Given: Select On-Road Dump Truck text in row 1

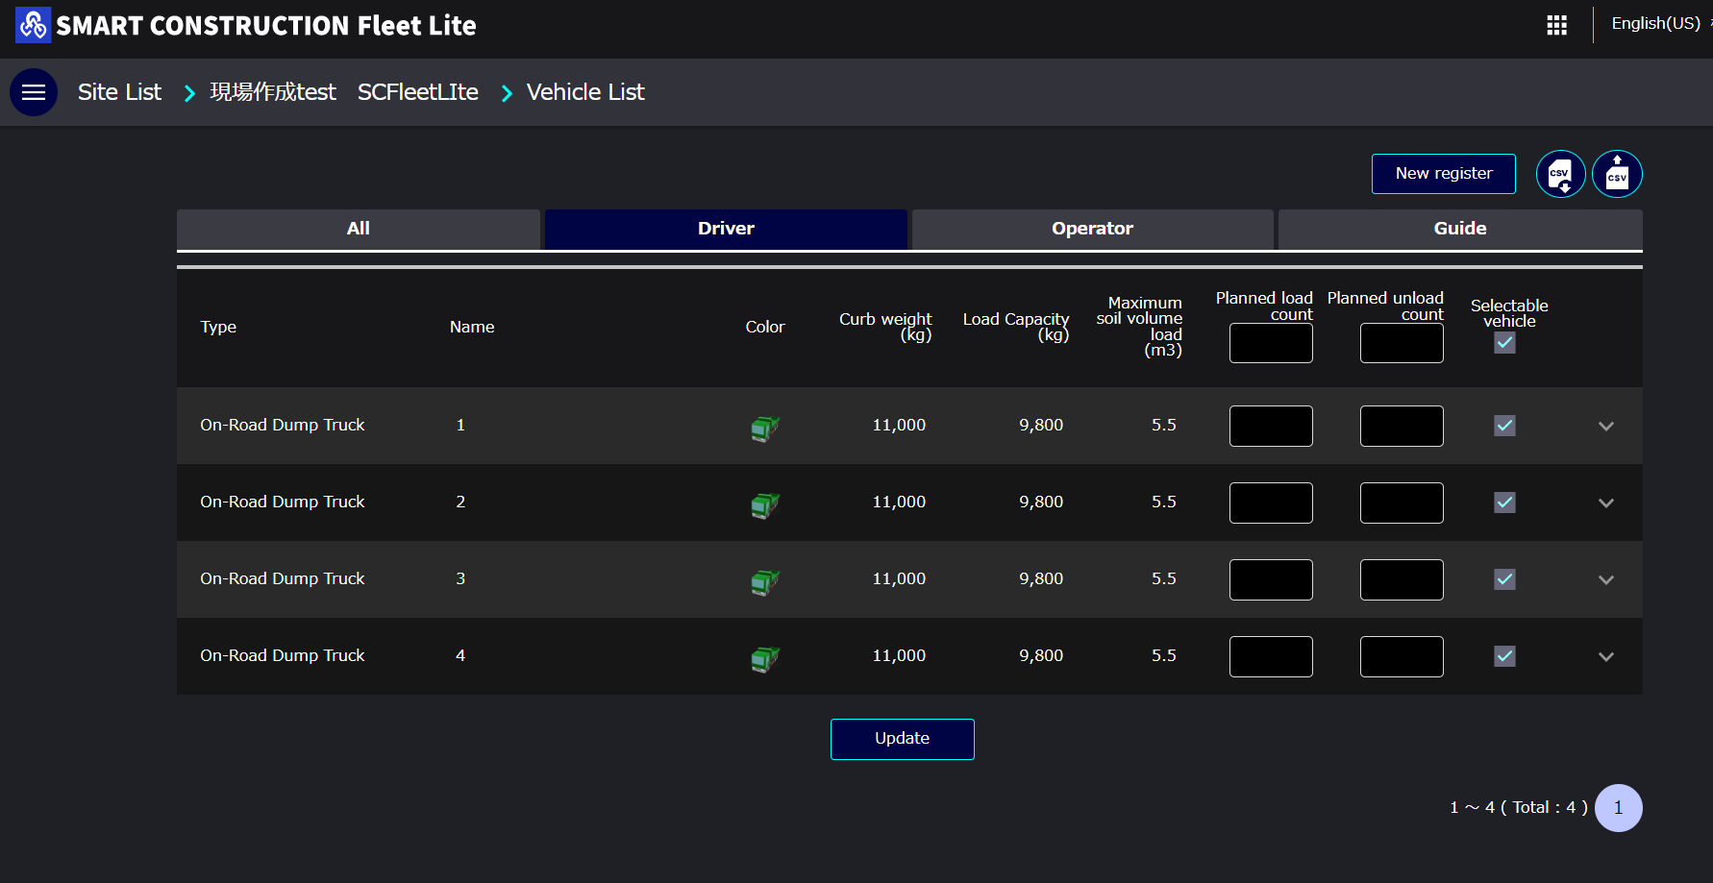Looking at the screenshot, I should [x=283, y=425].
